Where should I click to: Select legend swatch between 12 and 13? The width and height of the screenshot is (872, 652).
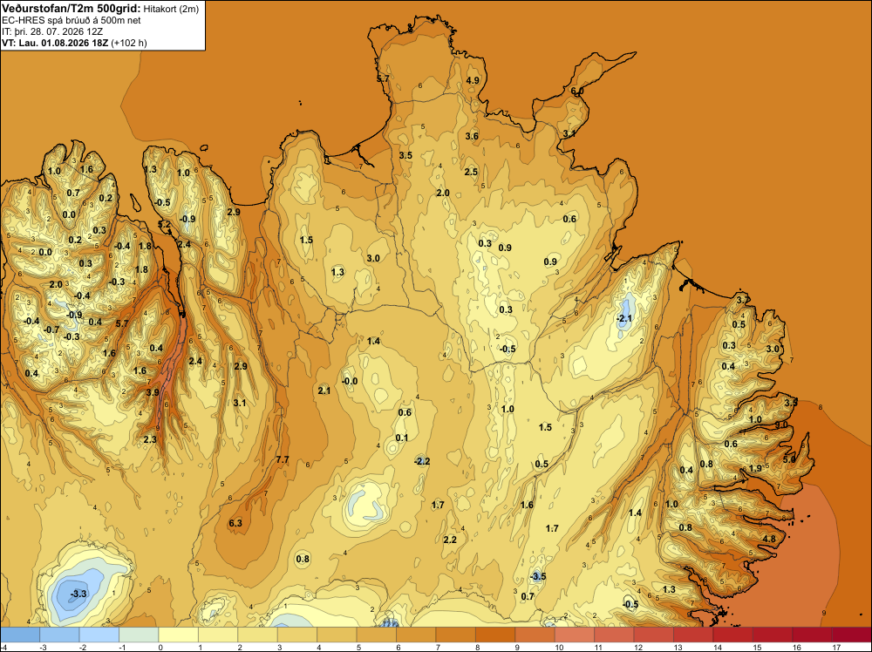(654, 634)
